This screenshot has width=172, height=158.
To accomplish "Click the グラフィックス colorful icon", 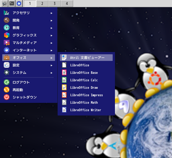I will [7, 35].
